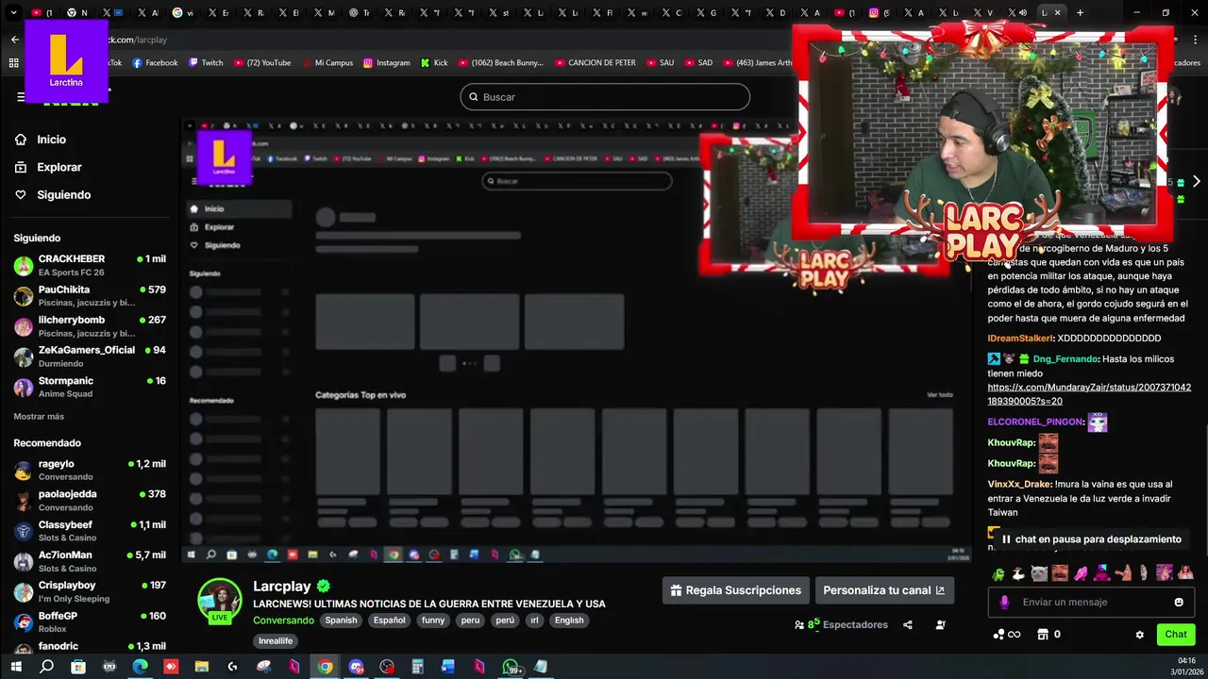Click Larcplay live avatar
This screenshot has height=679, width=1208.
[220, 601]
